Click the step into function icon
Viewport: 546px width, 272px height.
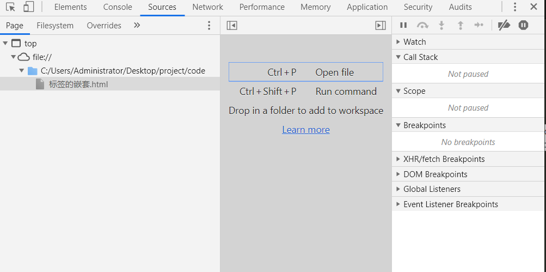coord(441,25)
